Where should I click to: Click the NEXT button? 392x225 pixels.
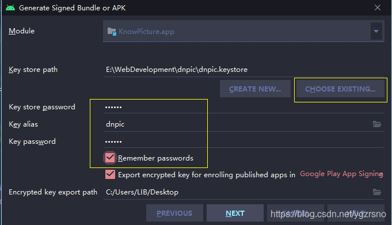pos(235,213)
